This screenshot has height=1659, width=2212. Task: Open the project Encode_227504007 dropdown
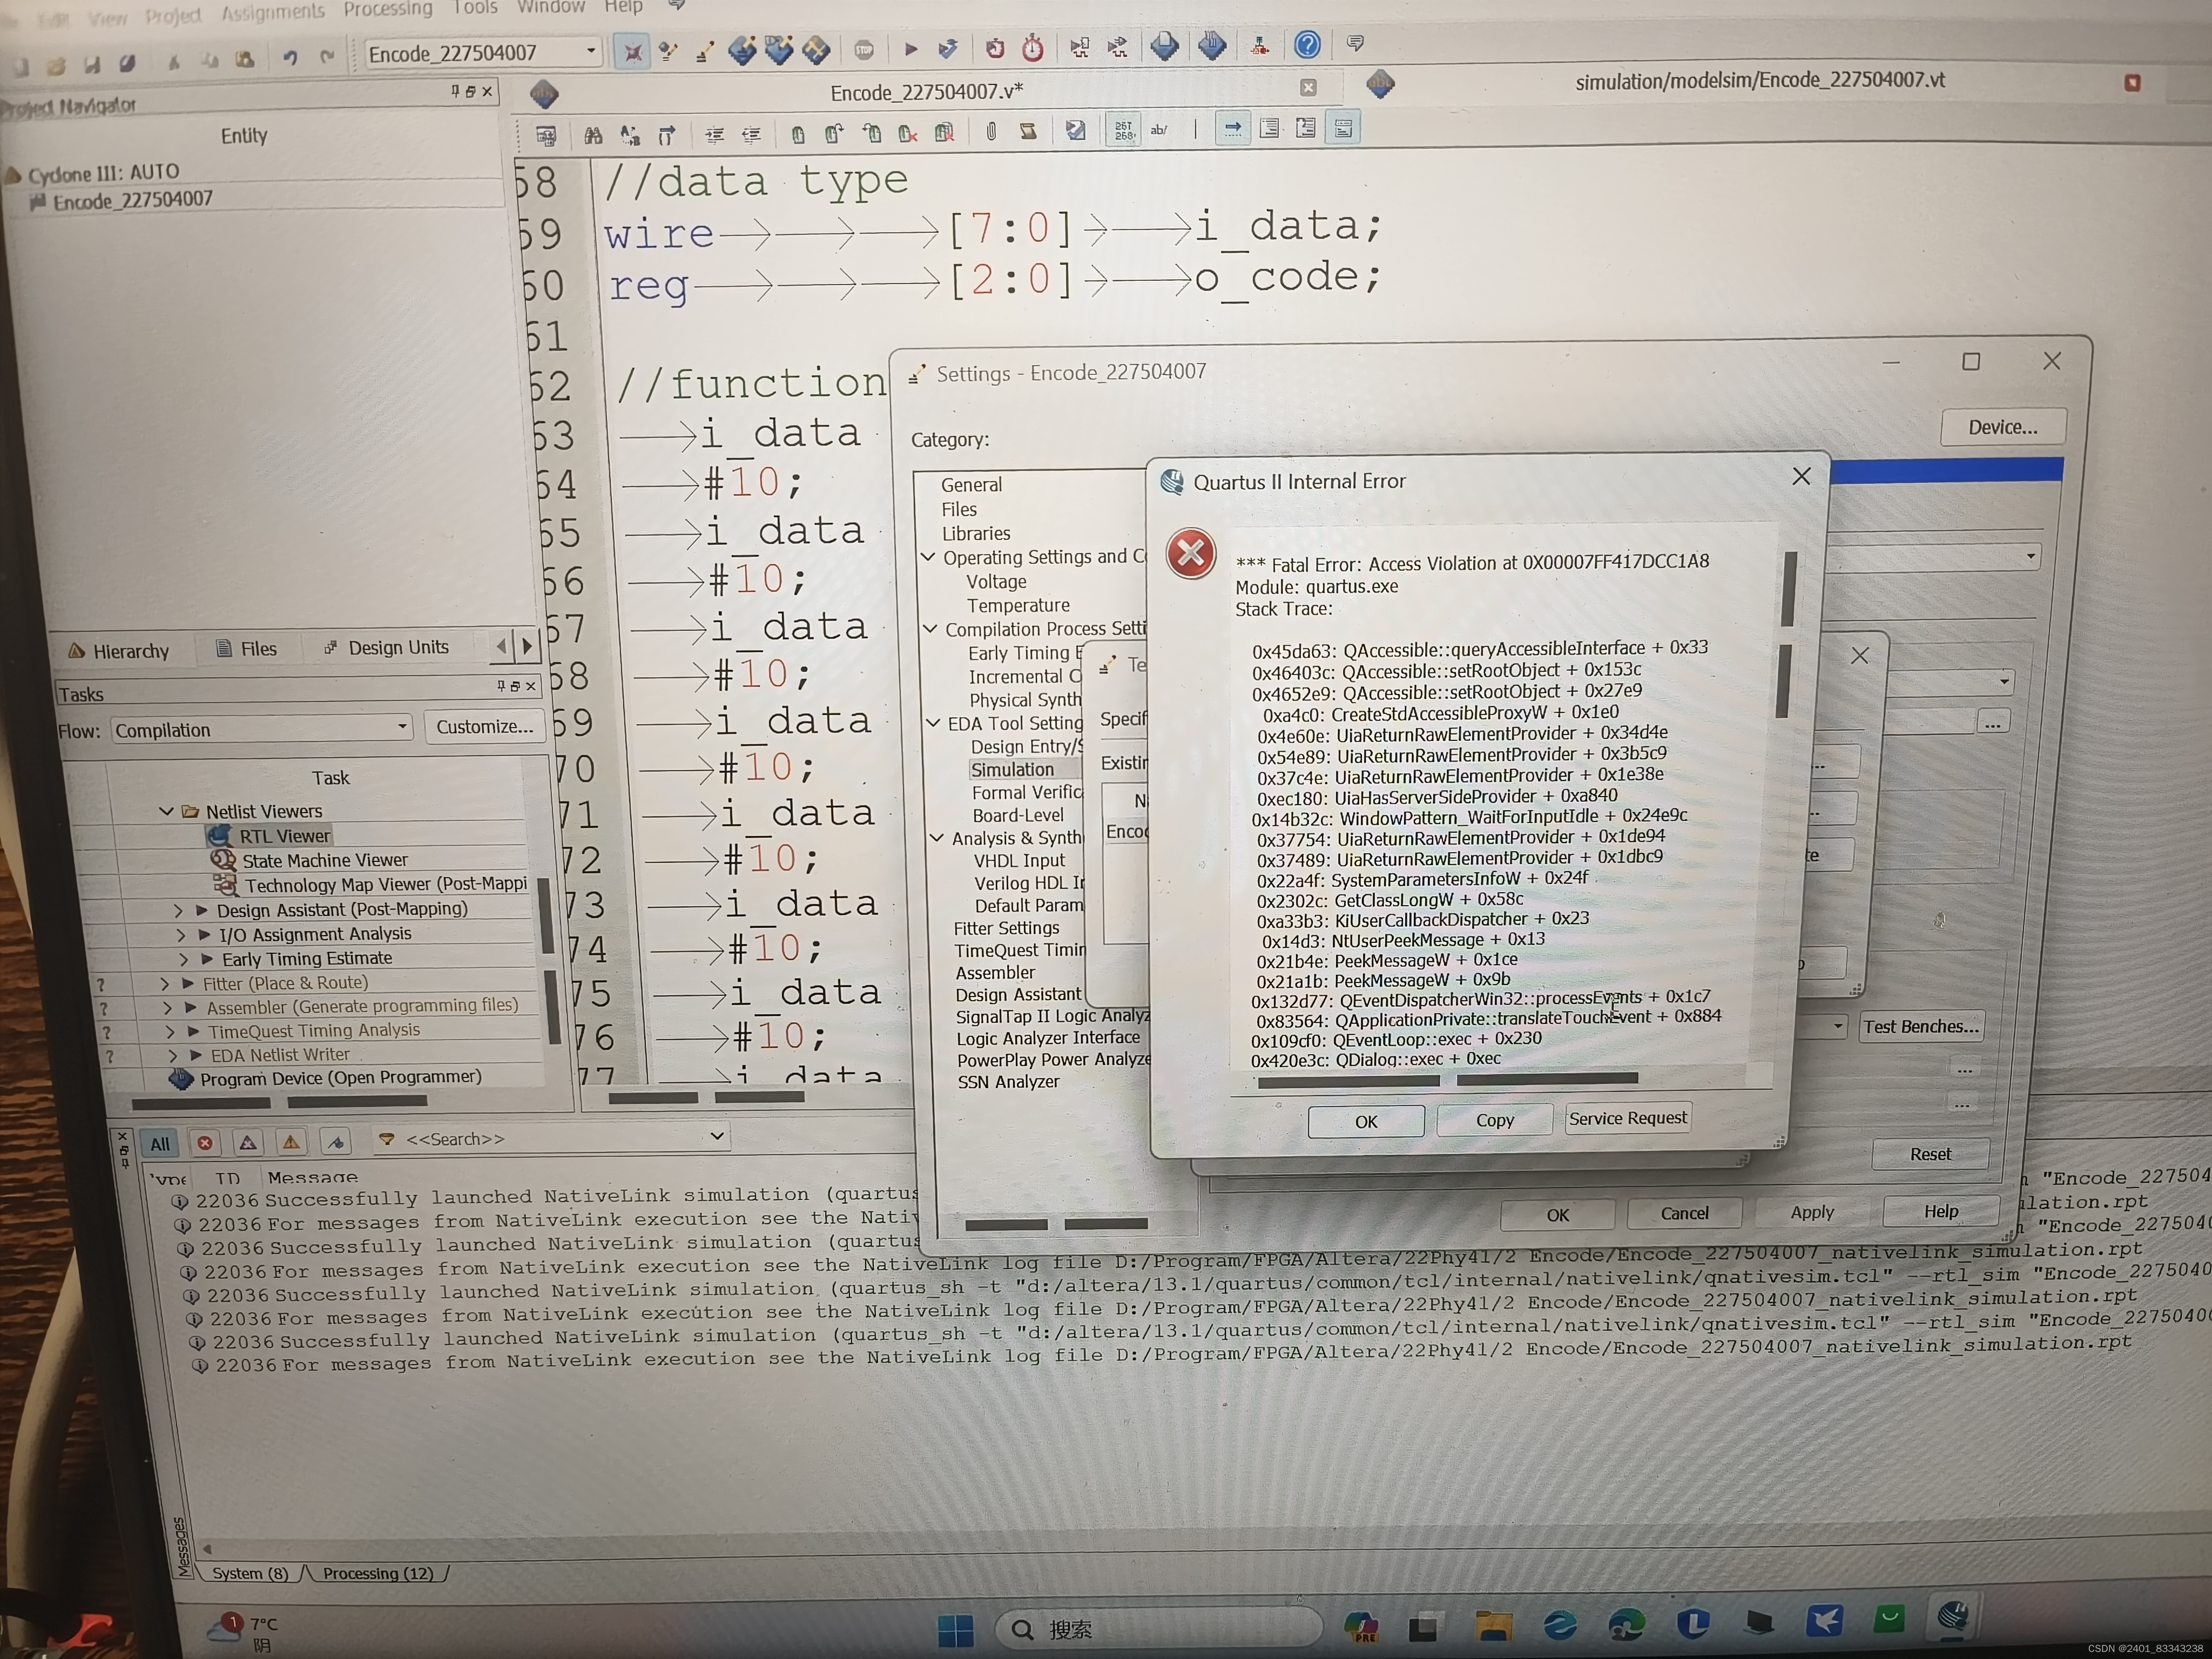[591, 51]
